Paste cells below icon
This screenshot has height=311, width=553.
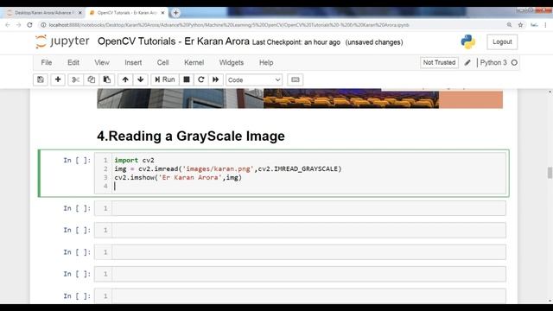(107, 79)
